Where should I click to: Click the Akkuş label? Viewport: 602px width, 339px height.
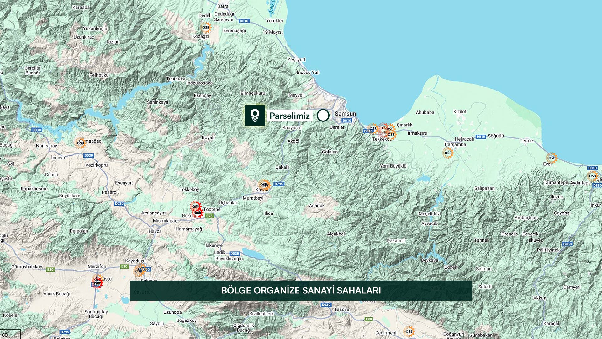pyautogui.click(x=539, y=298)
